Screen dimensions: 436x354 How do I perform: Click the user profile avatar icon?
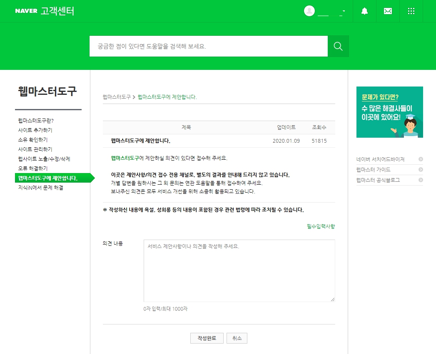click(309, 11)
